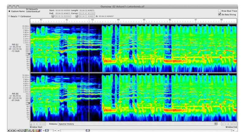Click the long horizontal scrollbar thumb at bottom
245x132 pixels.
pyautogui.click(x=88, y=130)
